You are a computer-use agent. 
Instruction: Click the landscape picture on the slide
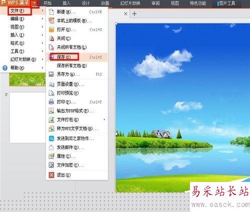pos(183,108)
